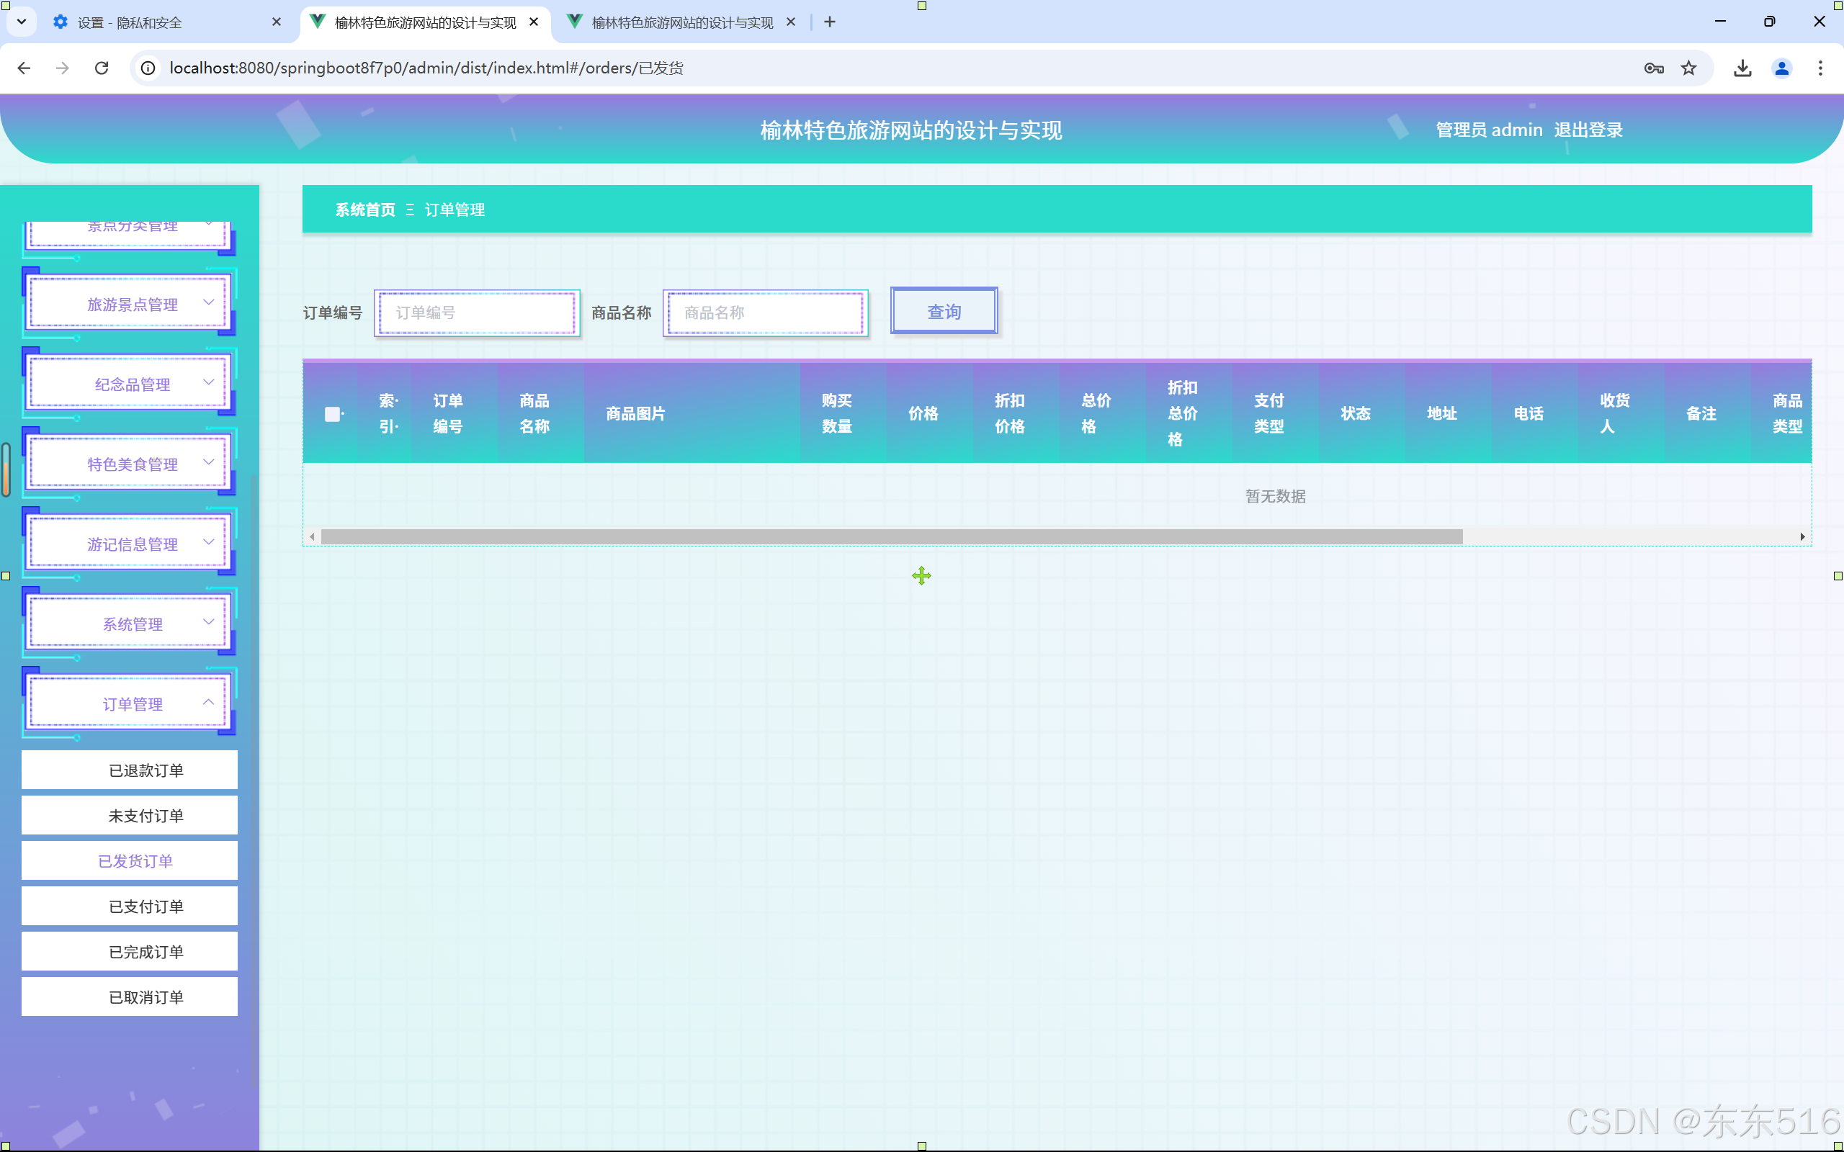The width and height of the screenshot is (1844, 1152).
Task: Open the Chrome profile avatar
Action: point(1781,68)
